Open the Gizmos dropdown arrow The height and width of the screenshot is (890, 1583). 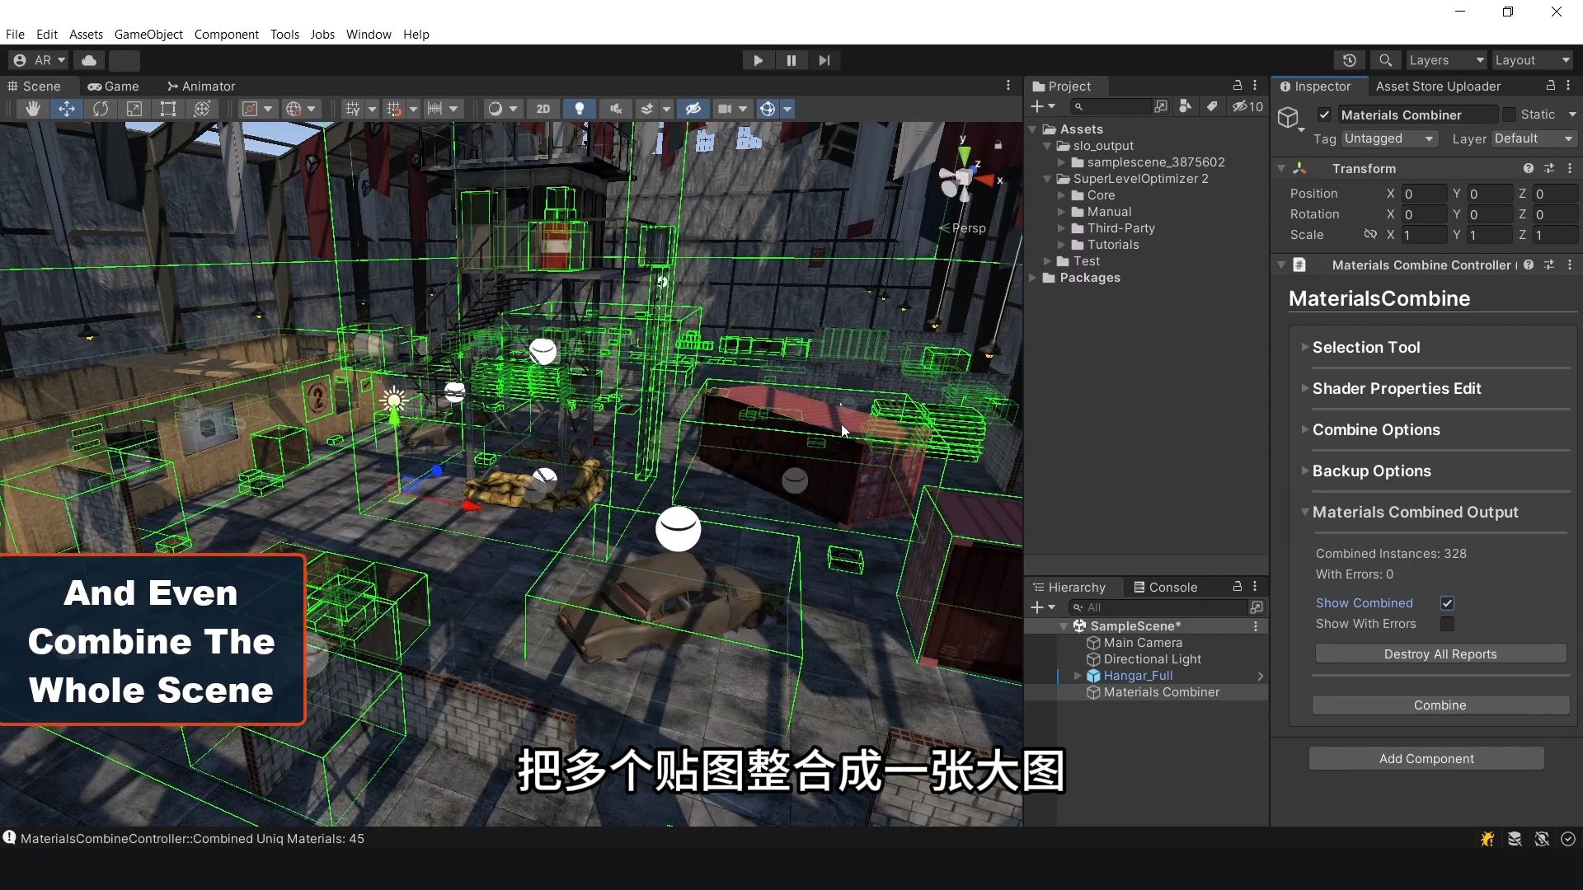click(787, 109)
